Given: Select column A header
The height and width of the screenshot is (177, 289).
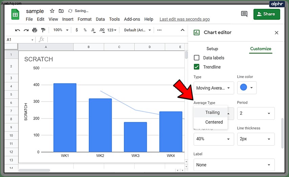Looking at the screenshot, I should coord(46,47).
